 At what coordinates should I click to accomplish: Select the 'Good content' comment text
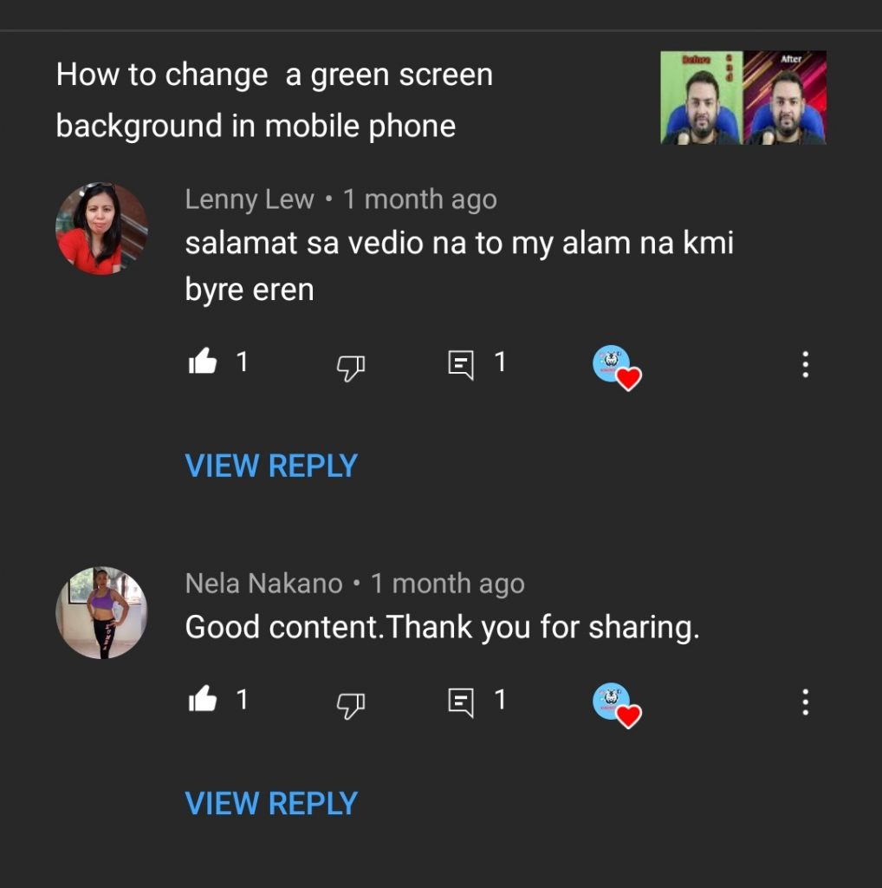tap(442, 626)
